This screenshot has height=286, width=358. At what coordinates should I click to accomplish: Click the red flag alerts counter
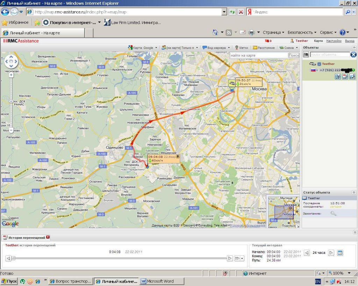coord(268,41)
